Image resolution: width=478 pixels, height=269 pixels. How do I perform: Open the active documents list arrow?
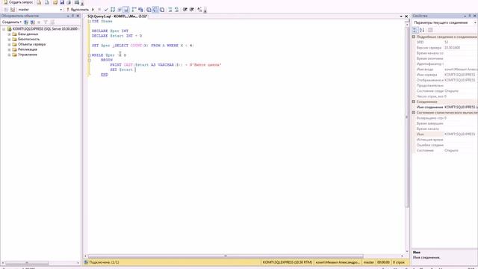click(401, 16)
